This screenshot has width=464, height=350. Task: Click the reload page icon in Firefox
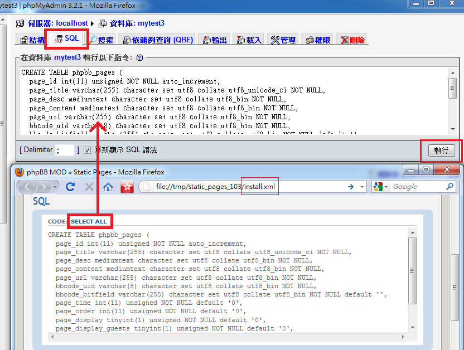pyautogui.click(x=70, y=187)
